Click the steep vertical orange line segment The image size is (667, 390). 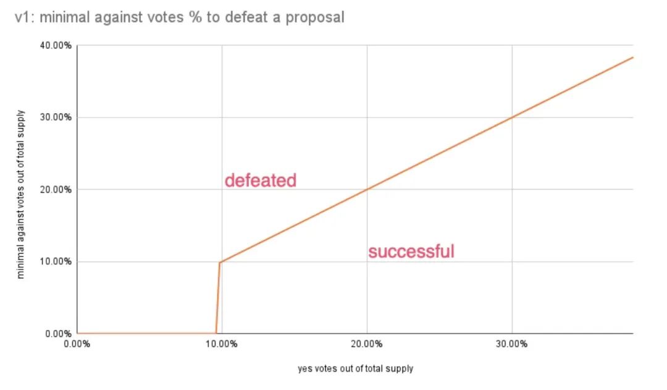218,298
